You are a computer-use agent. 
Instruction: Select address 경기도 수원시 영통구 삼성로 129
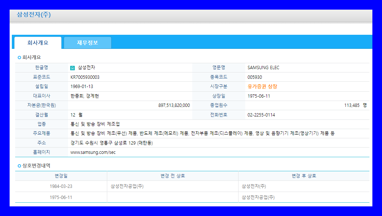(x=112, y=143)
